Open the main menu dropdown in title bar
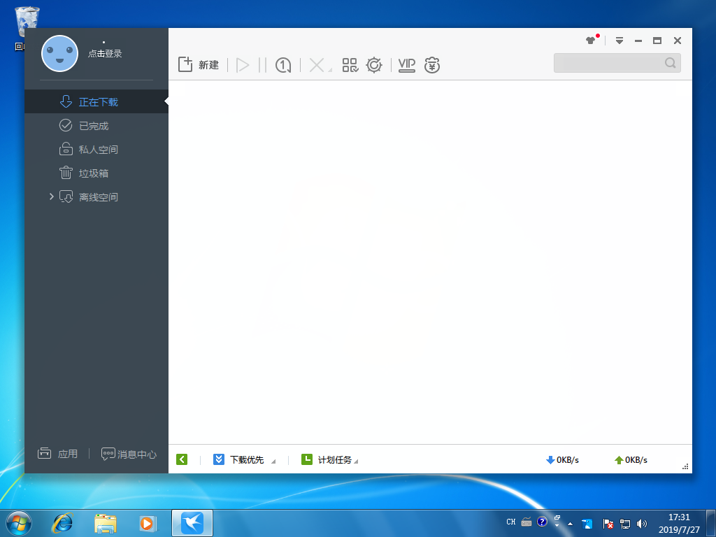The image size is (716, 537). [620, 41]
